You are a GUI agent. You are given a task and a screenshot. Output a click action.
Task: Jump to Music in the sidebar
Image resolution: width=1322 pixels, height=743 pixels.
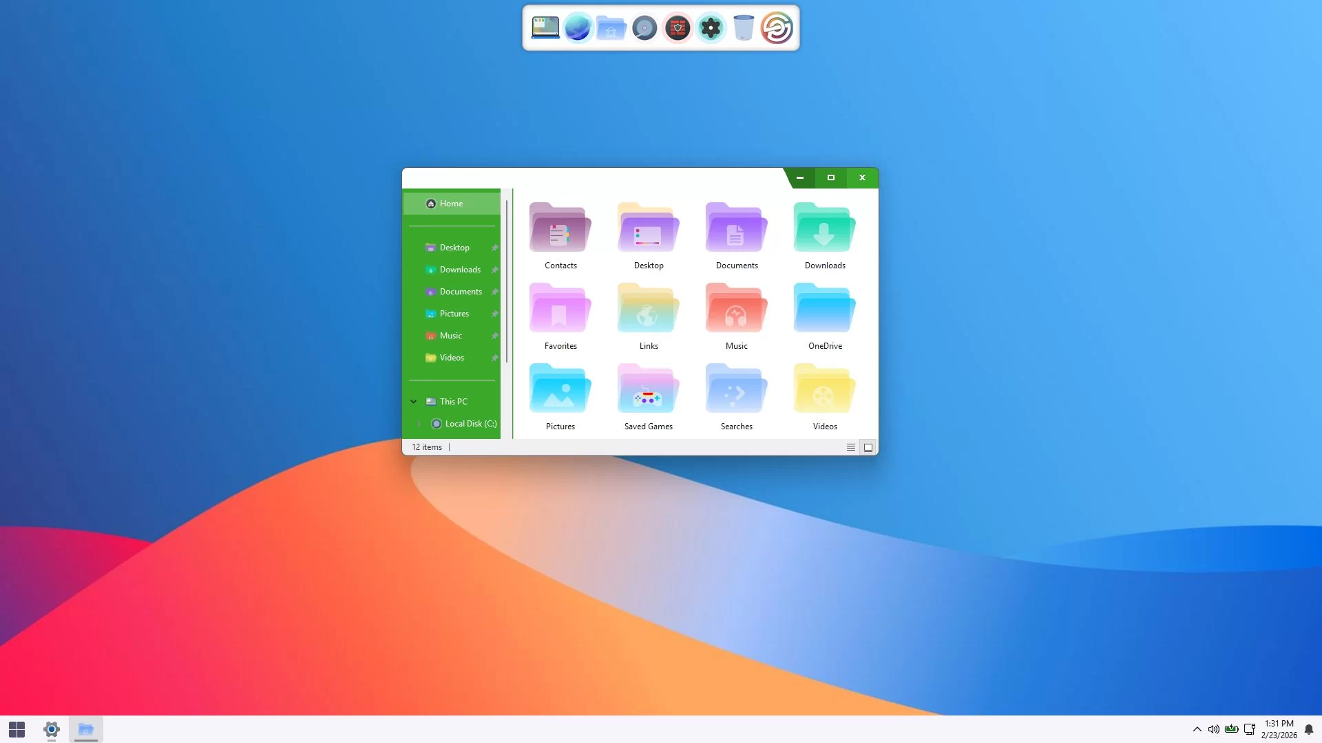click(x=452, y=336)
